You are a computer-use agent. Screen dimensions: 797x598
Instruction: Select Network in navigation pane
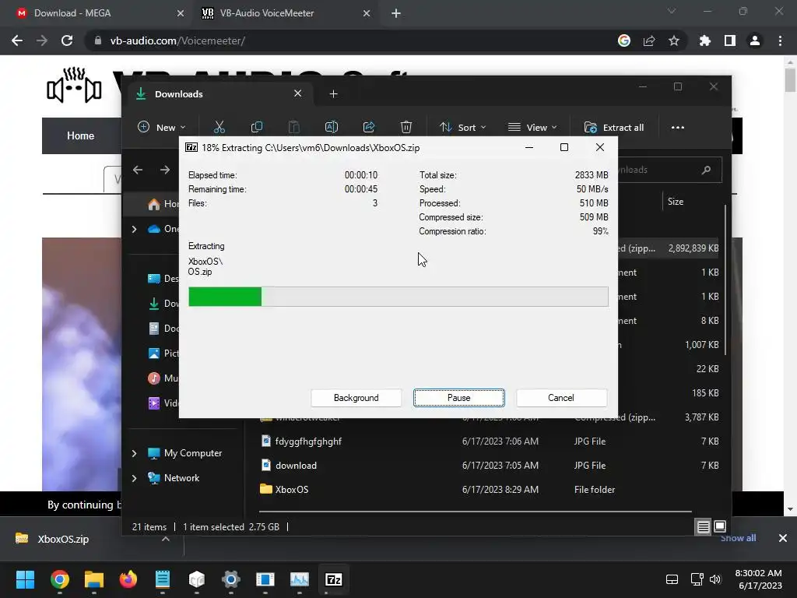181,478
